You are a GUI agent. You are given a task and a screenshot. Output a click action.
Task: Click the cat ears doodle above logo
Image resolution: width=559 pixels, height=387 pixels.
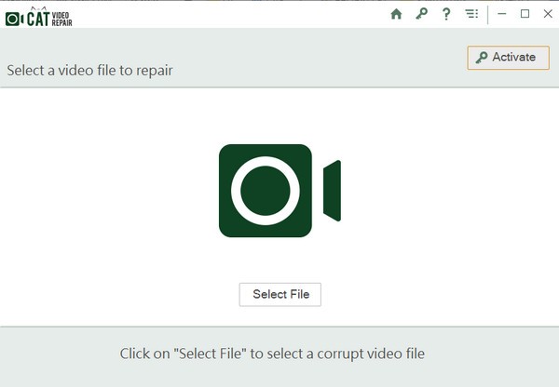coord(38,8)
